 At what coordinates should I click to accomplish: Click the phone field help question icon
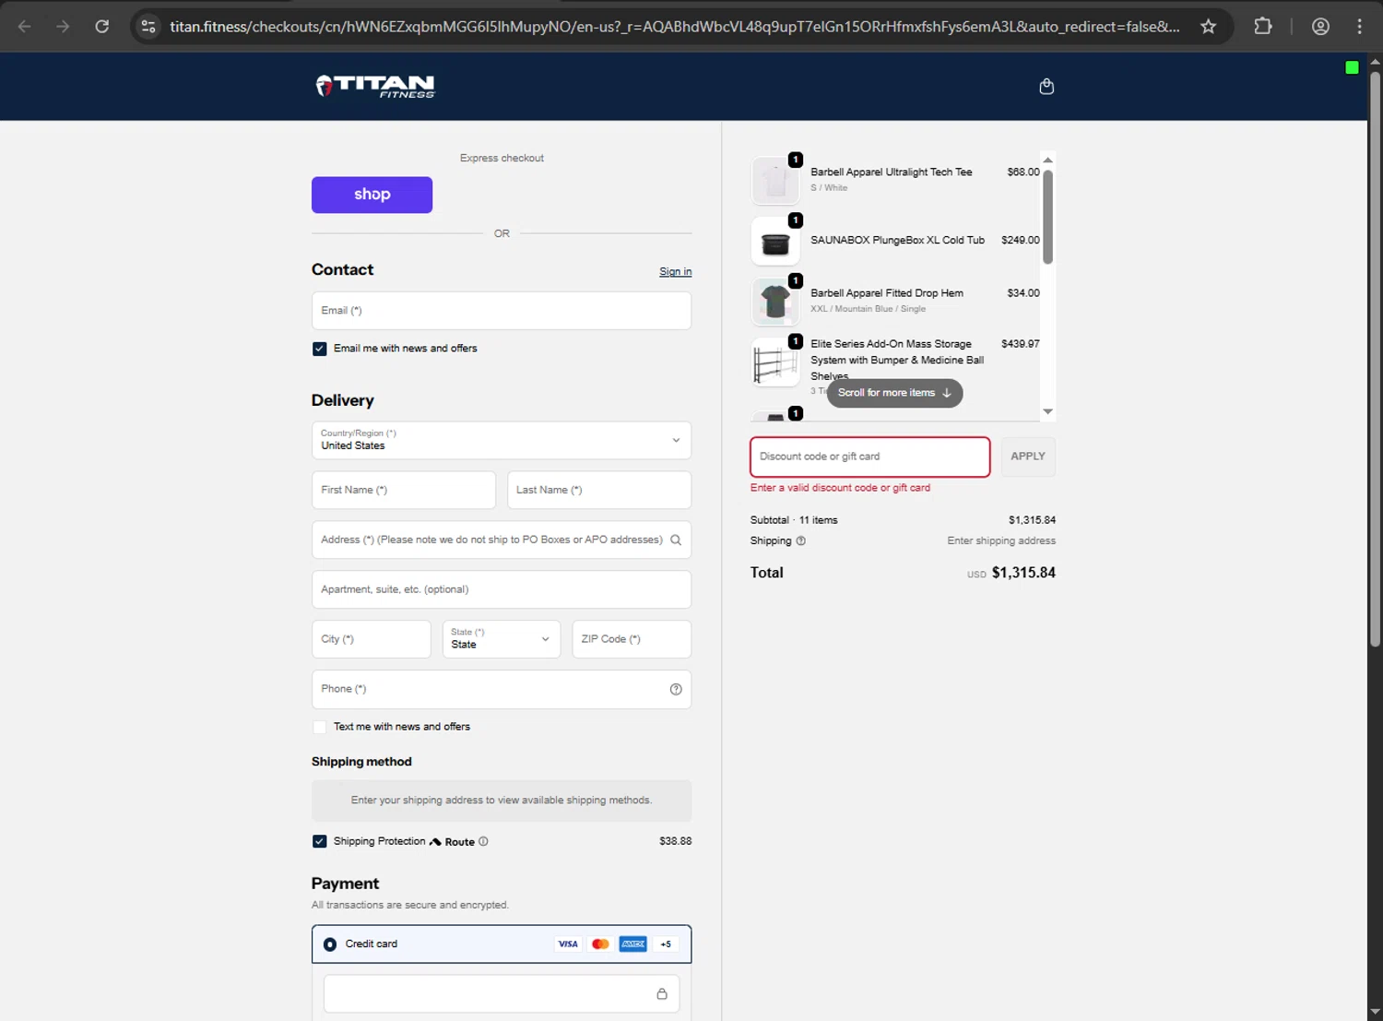(x=676, y=690)
